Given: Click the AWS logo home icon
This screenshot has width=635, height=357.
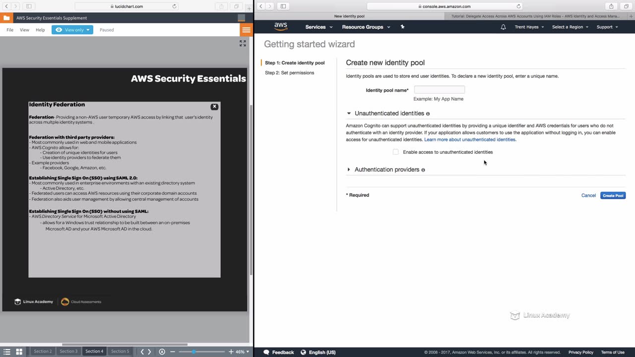Looking at the screenshot, I should point(281,27).
